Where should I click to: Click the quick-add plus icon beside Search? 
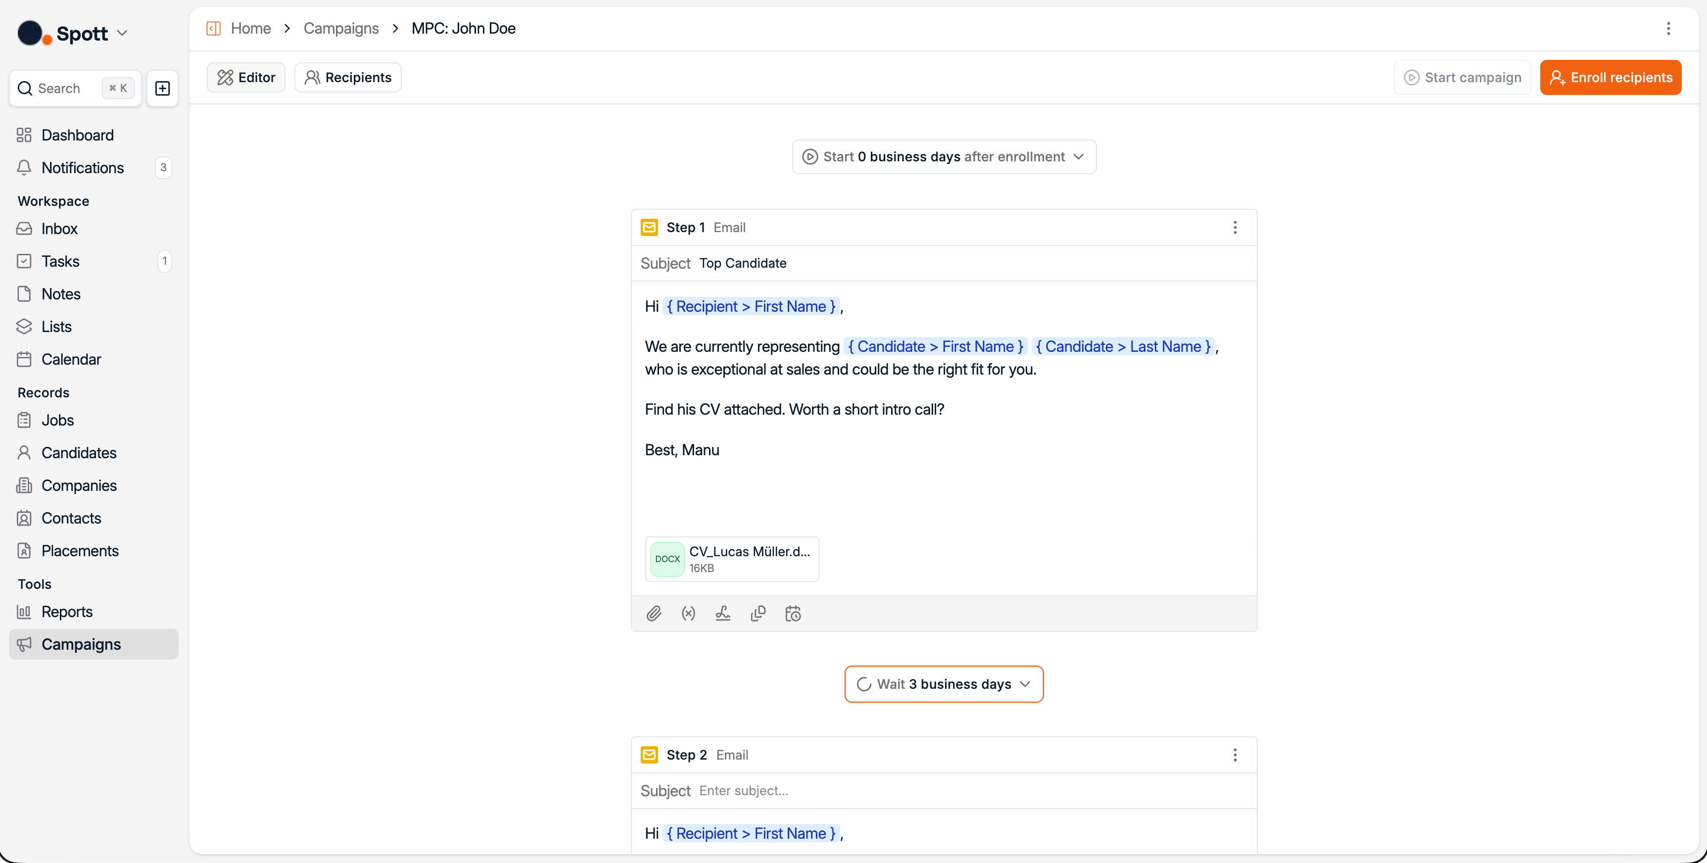pos(162,88)
